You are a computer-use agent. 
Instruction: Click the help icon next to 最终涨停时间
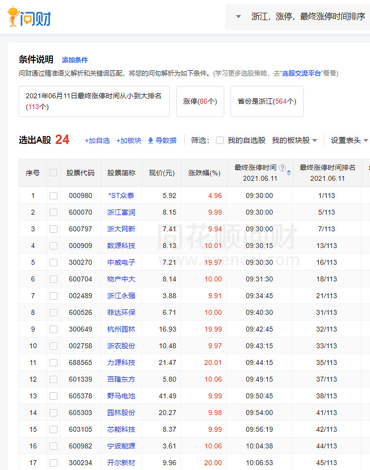coord(282,167)
